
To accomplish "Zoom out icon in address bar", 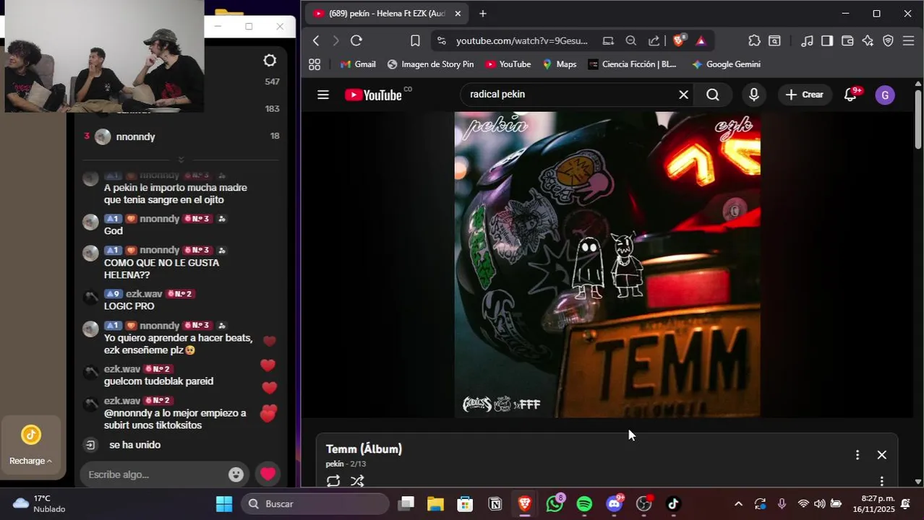I will click(631, 41).
